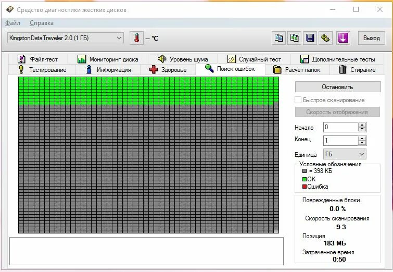Decrease the Конец value with down arrow
Viewport: 393px width, 272px height.
362,143
